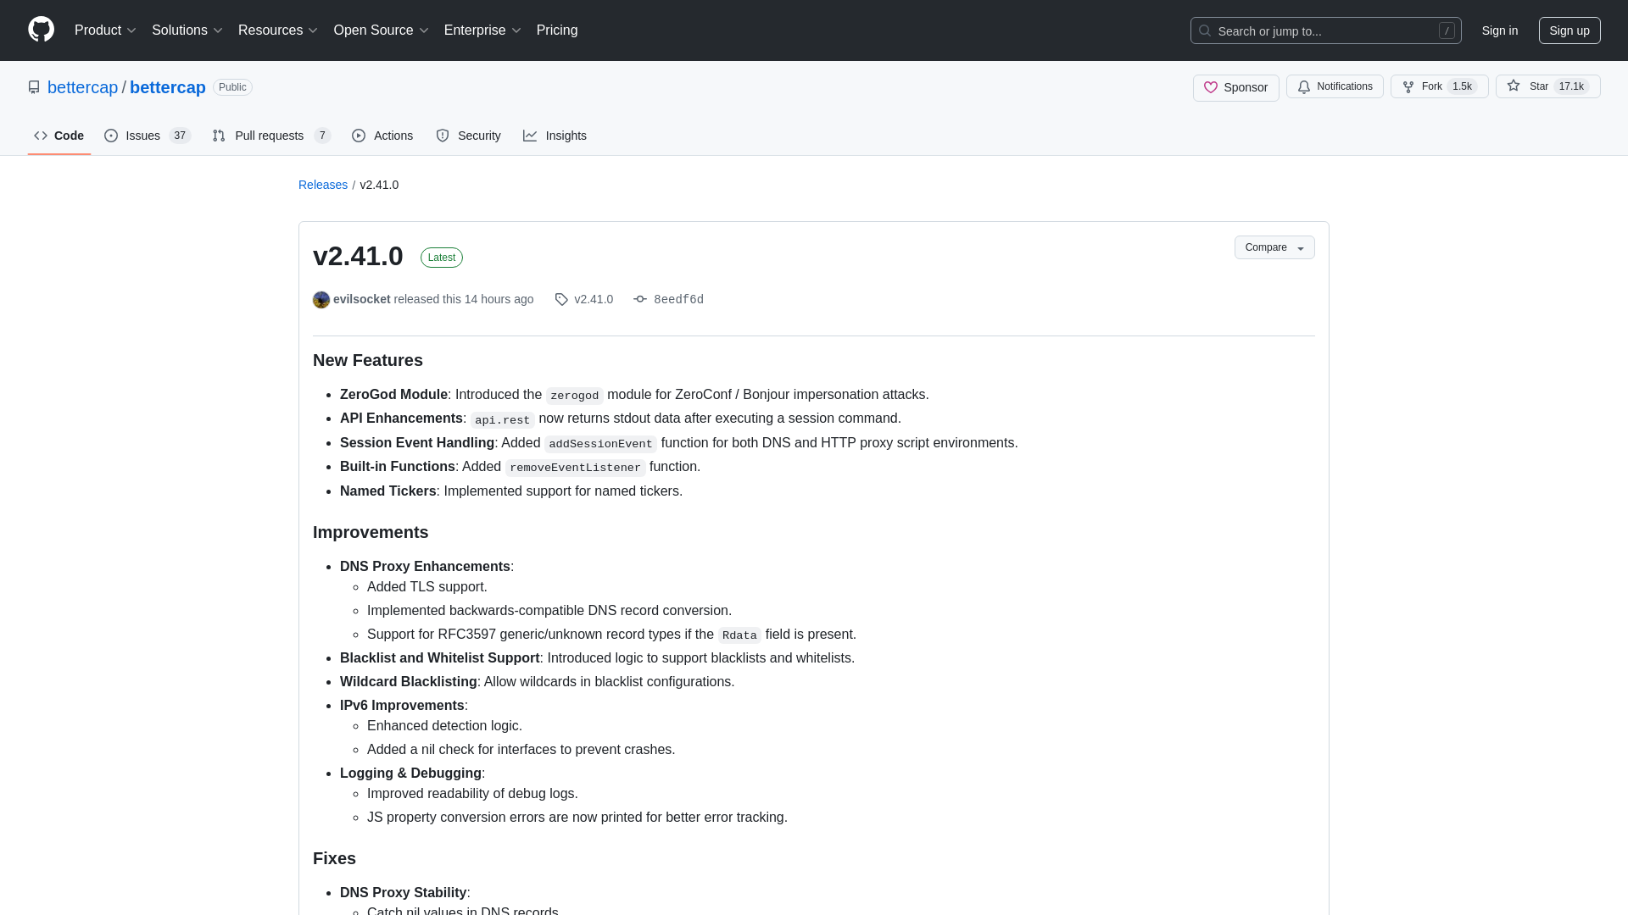Star the bettercap repository
The height and width of the screenshot is (915, 1628).
(1547, 86)
